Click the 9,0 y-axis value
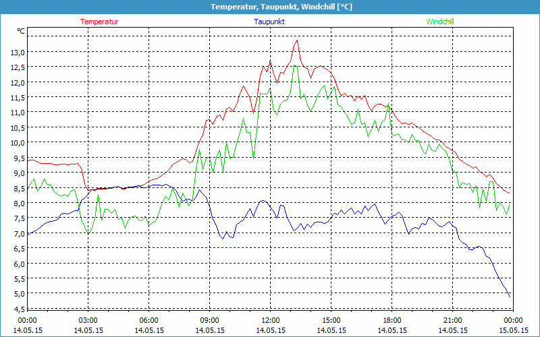The width and height of the screenshot is (540, 337). coord(19,173)
